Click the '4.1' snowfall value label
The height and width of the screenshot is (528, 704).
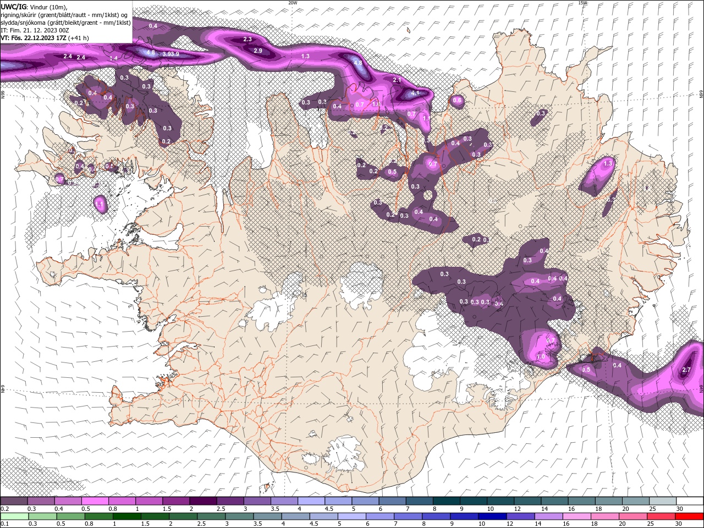coord(415,93)
